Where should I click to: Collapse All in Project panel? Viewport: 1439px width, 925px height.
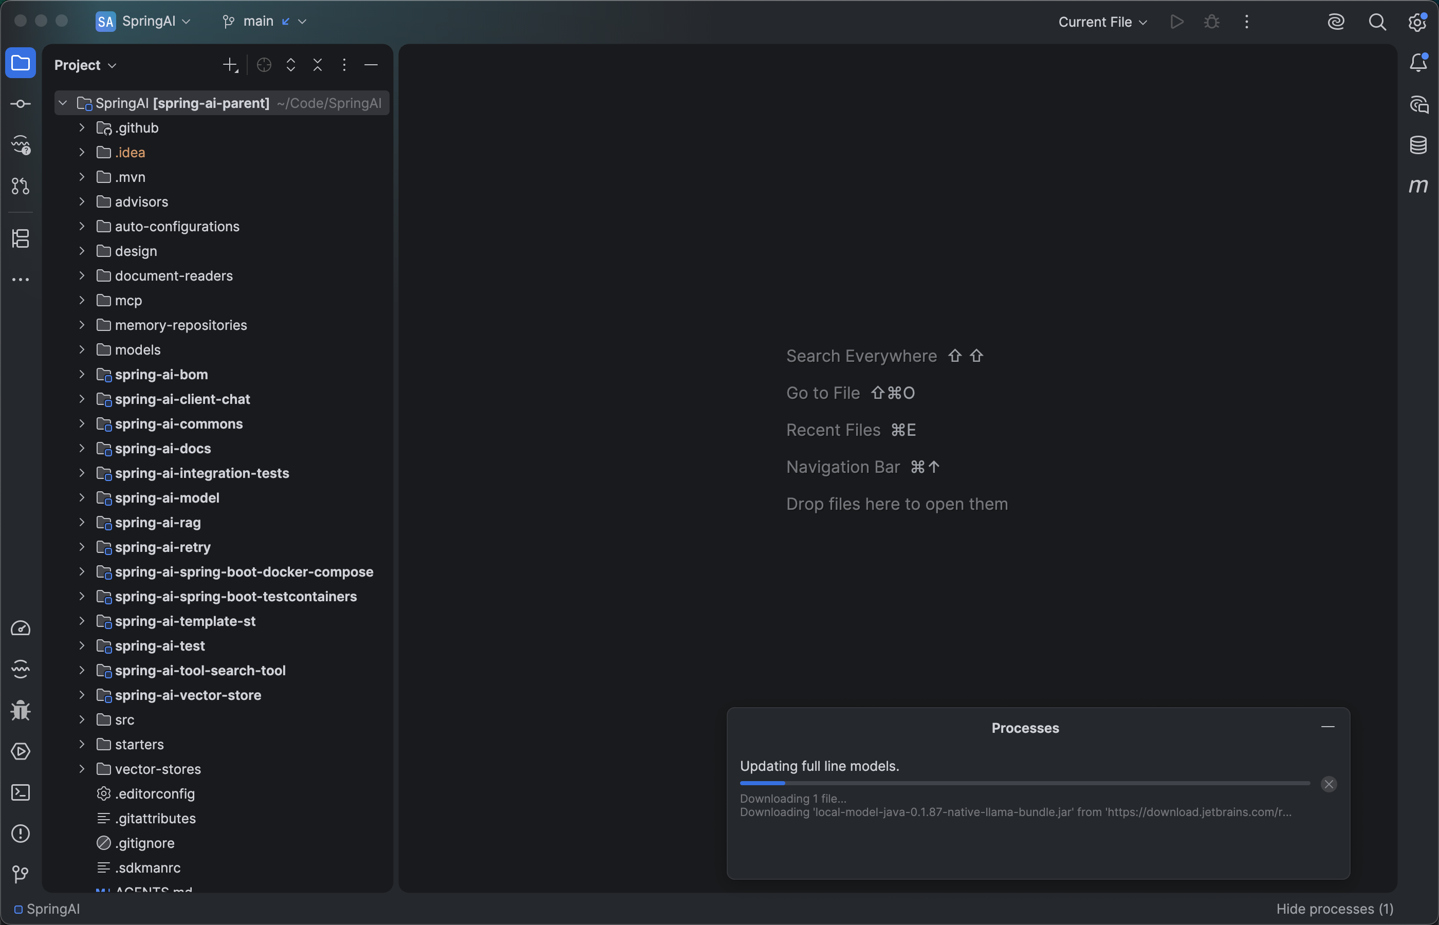coord(318,65)
